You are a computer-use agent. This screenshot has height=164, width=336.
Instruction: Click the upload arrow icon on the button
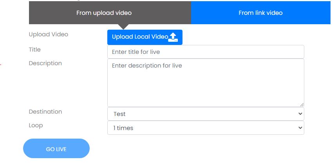pyautogui.click(x=173, y=37)
